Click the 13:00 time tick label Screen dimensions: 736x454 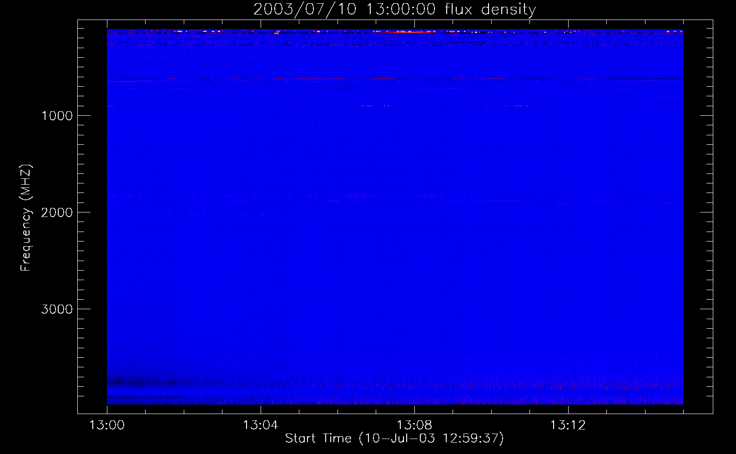point(107,425)
